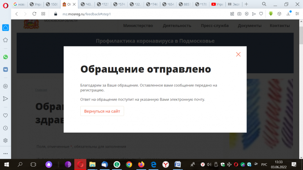Image resolution: width=303 pixels, height=170 pixels.
Task: Open the downloads icon in the toolbar
Action: coord(289,14)
